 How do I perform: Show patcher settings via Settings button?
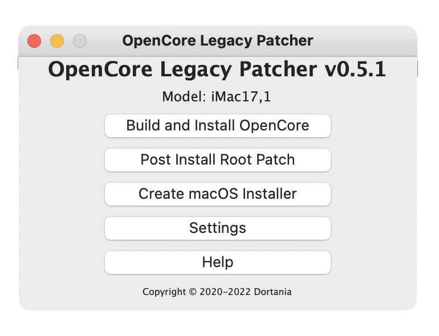tap(218, 228)
